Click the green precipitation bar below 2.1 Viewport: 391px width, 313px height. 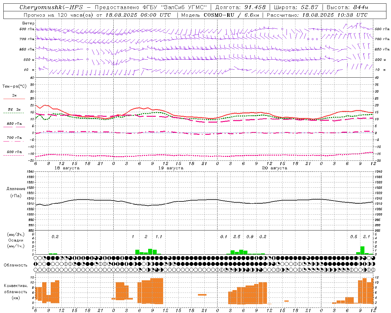pos(362,250)
